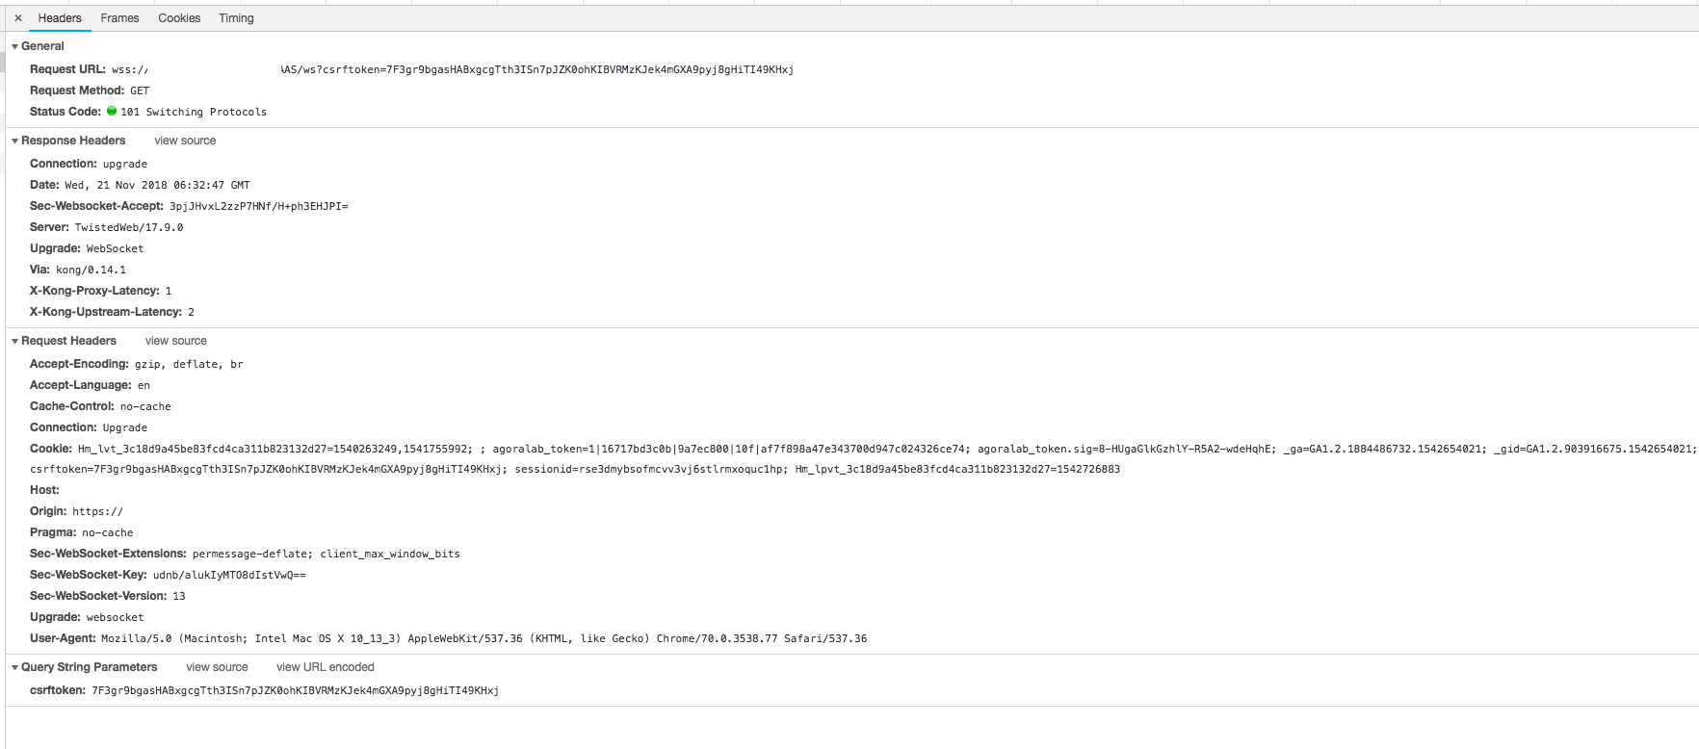1699x749 pixels.
Task: Click the Sec-WebSocket-Key header value
Action: 229,575
